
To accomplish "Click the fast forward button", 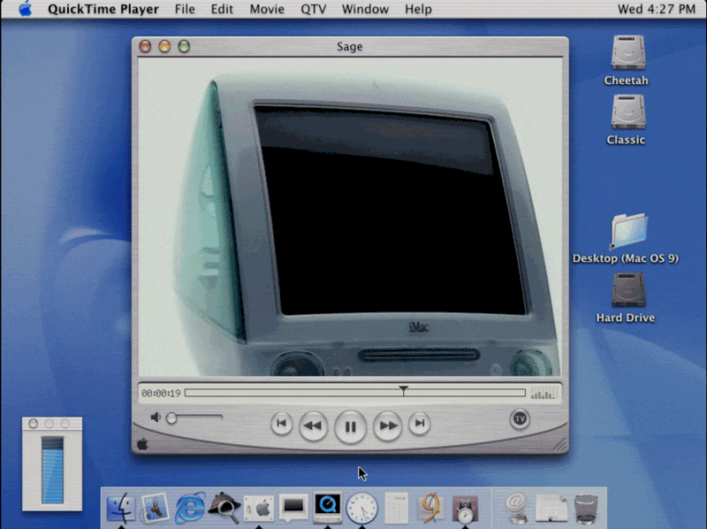I will pos(388,425).
